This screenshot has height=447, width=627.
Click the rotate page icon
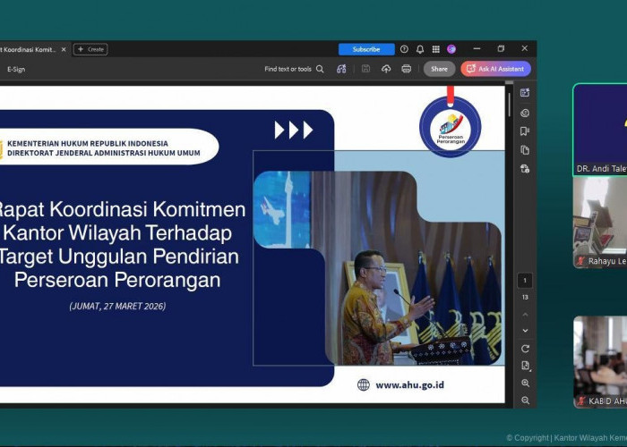click(x=525, y=349)
